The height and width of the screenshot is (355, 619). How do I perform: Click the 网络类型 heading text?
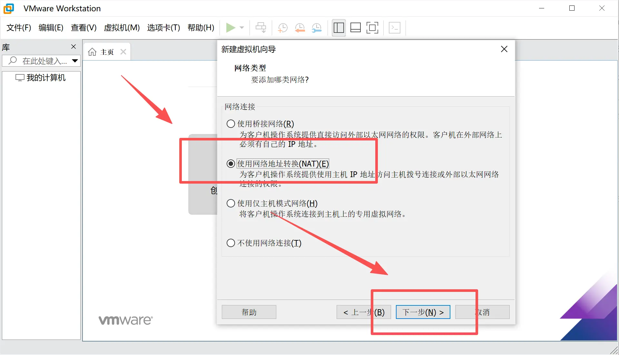250,68
